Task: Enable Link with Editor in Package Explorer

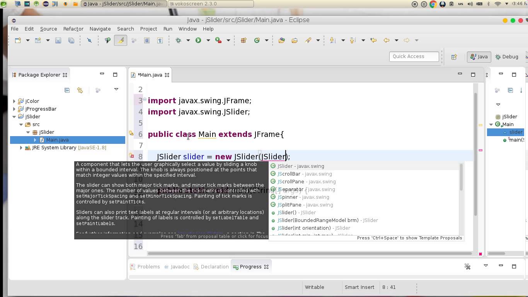Action: [80, 90]
